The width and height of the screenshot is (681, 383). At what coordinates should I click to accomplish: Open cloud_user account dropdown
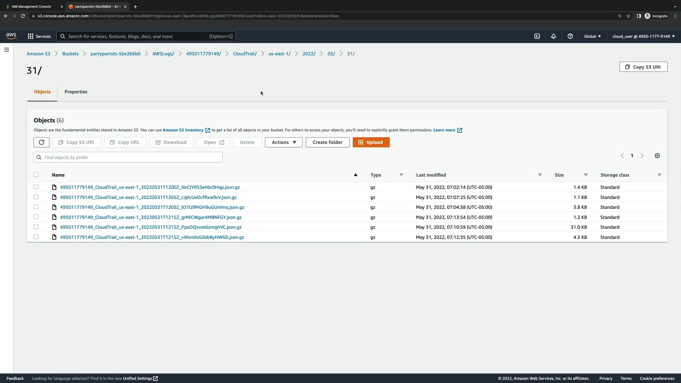tap(643, 36)
